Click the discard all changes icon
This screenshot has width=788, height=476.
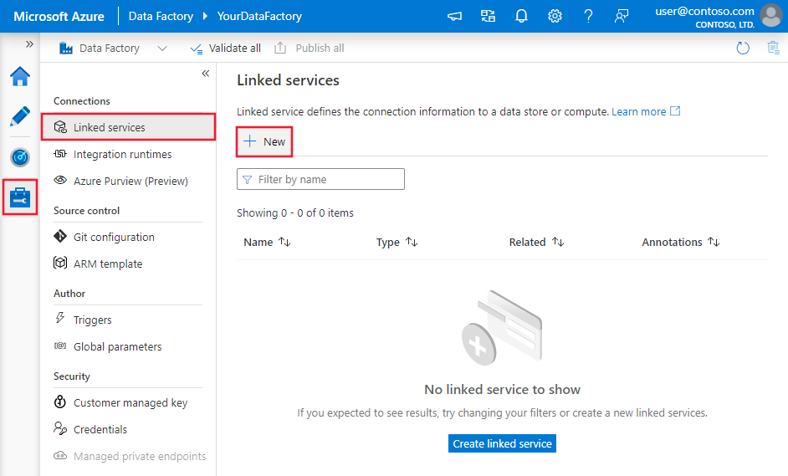click(x=774, y=48)
